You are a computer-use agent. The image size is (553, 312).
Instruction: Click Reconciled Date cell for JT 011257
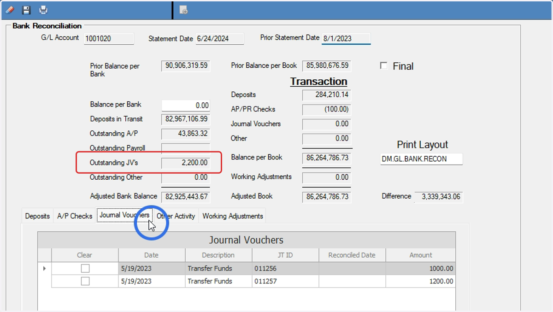pos(352,281)
